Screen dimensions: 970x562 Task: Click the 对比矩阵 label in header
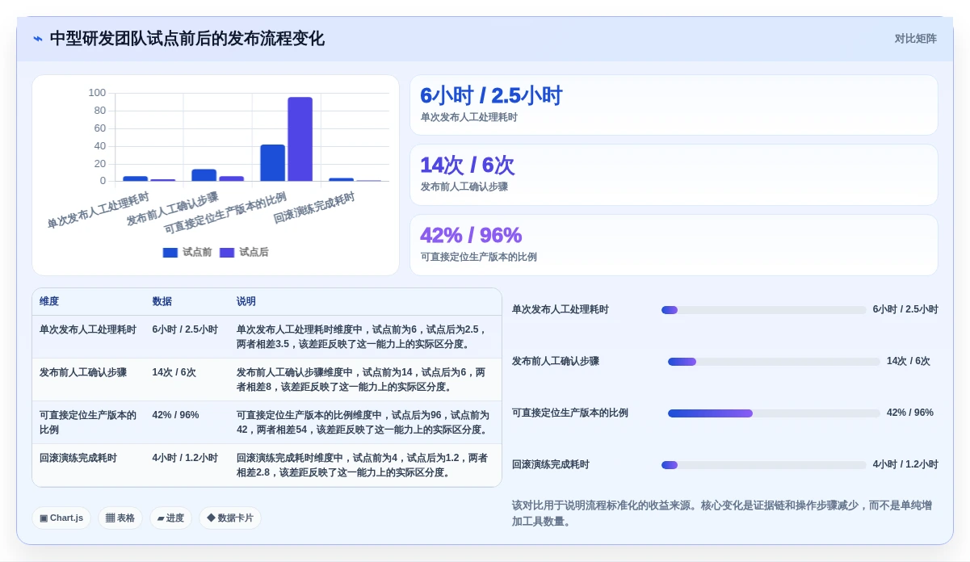tap(915, 39)
